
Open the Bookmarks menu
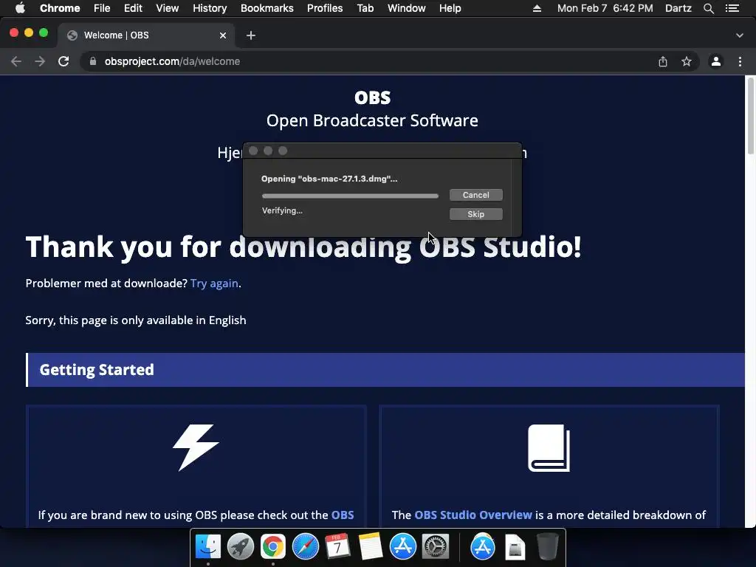tap(267, 8)
